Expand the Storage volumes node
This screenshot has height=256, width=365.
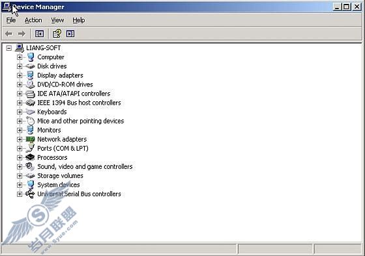tap(20, 175)
